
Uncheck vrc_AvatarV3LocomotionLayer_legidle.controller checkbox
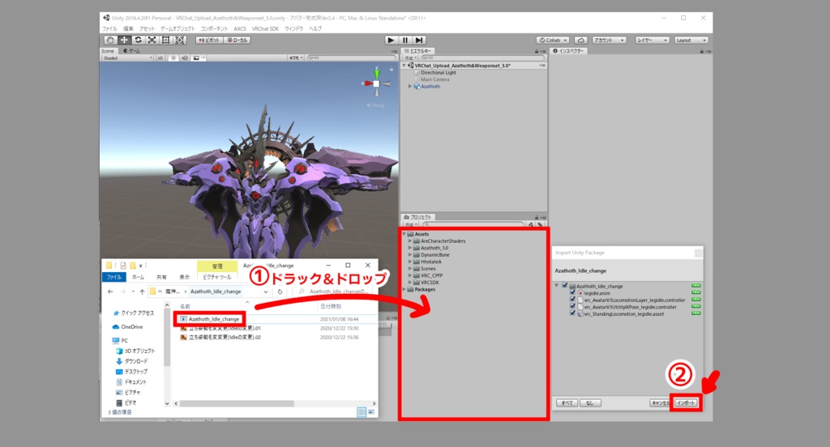coord(573,300)
